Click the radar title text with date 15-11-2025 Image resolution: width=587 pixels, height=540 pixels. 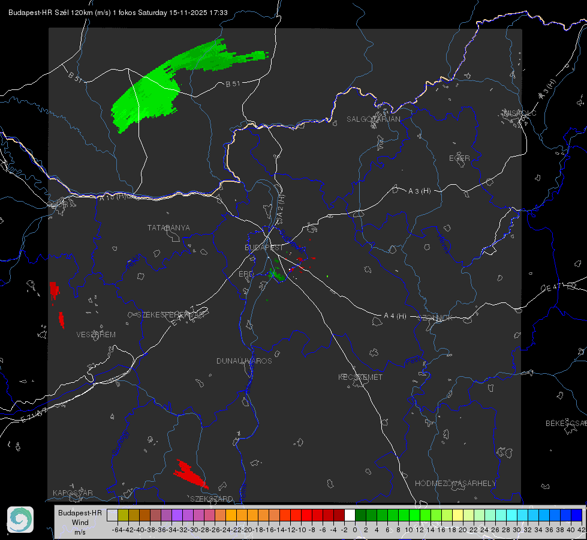118,13
